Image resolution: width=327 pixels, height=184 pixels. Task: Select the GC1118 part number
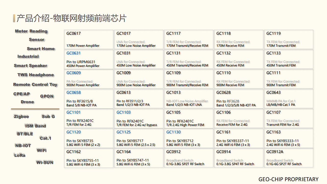[224, 33]
